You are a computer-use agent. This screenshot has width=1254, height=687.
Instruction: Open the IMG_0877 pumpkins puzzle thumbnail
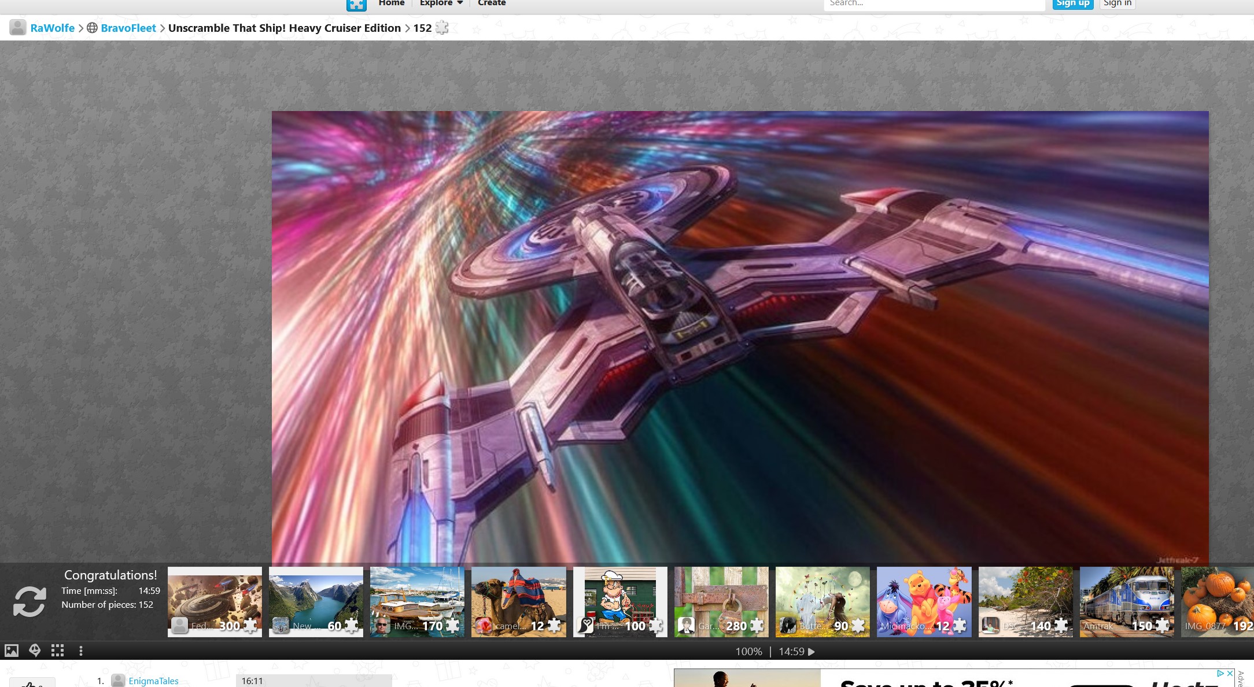pos(1218,602)
